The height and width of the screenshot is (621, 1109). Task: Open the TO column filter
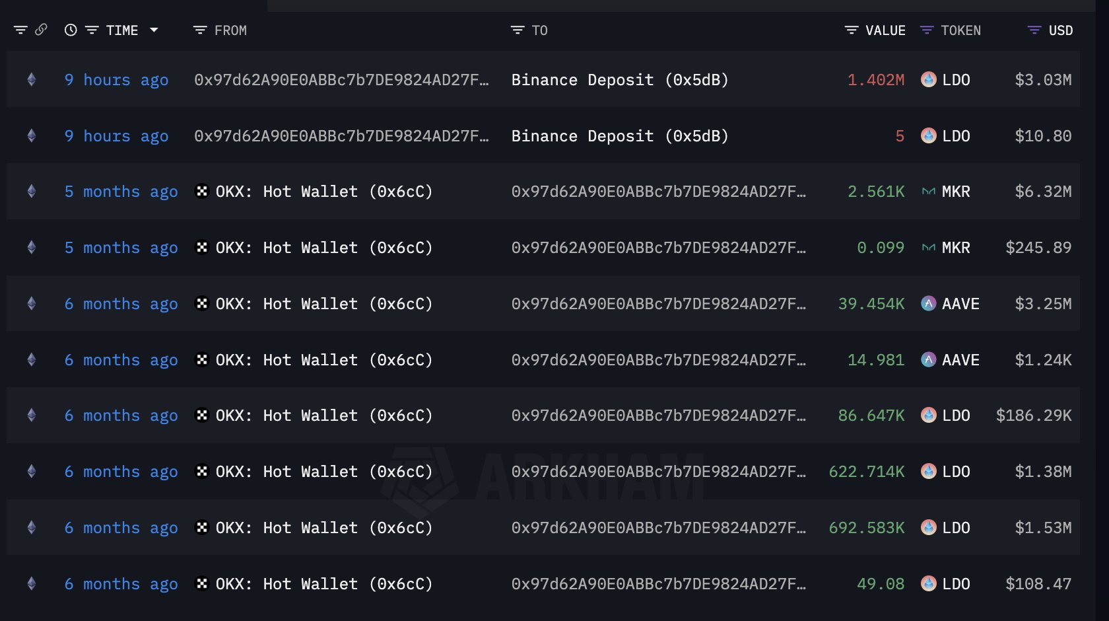tap(517, 30)
